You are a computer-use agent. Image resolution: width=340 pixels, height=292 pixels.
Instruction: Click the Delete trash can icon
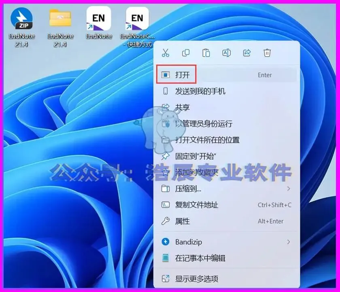coord(267,53)
